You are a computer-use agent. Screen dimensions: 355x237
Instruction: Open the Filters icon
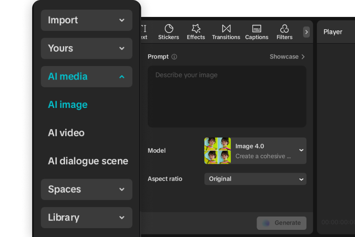click(x=284, y=29)
